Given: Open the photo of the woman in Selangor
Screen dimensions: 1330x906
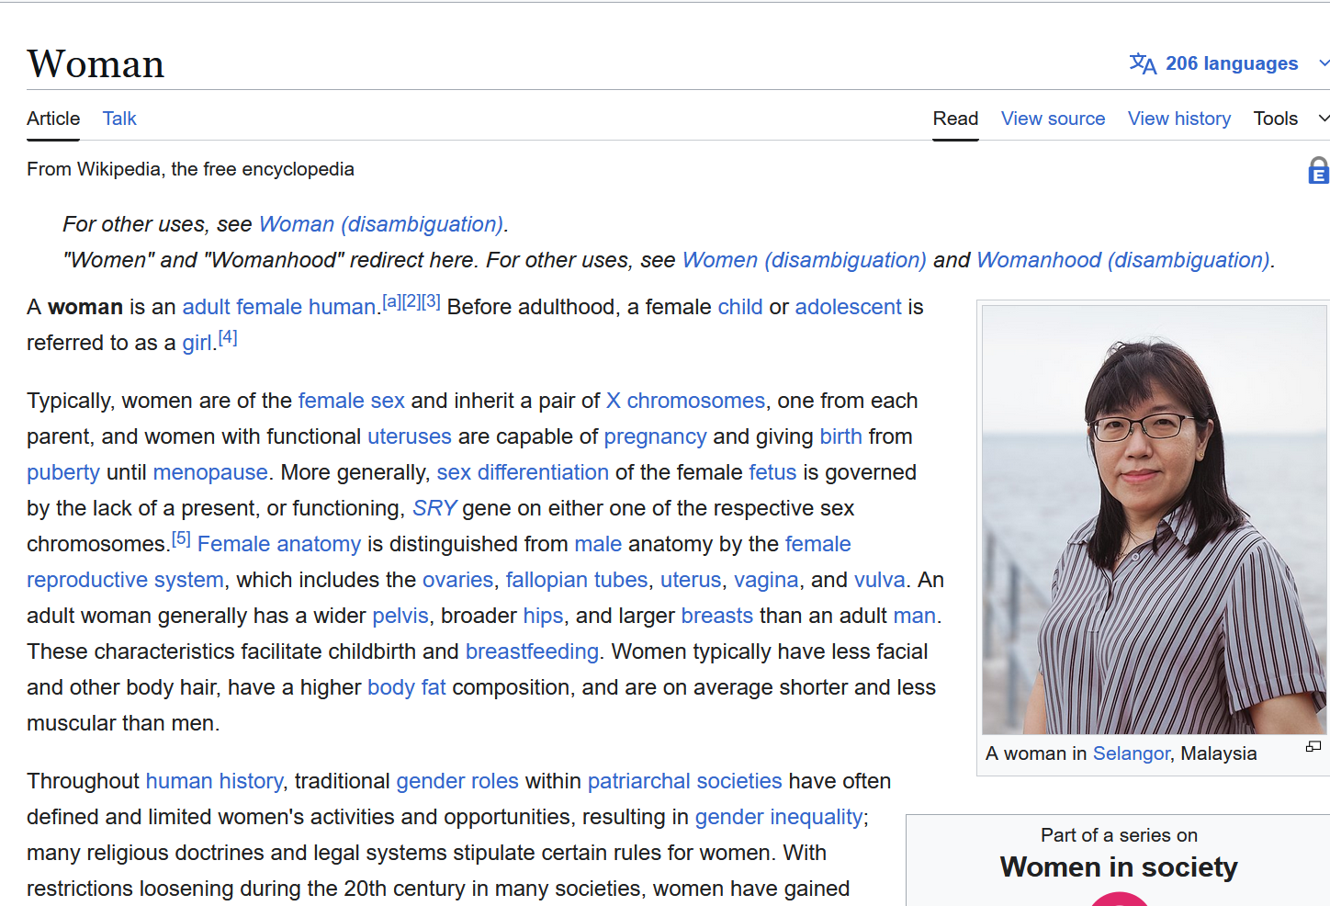Looking at the screenshot, I should coord(1154,520).
